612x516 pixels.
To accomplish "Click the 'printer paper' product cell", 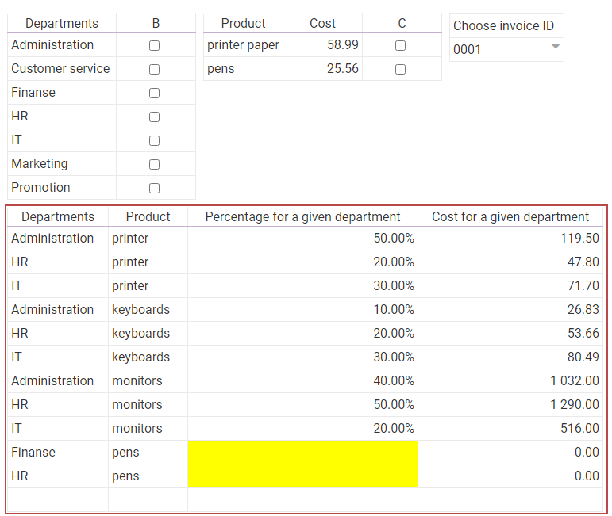I will pos(243,45).
